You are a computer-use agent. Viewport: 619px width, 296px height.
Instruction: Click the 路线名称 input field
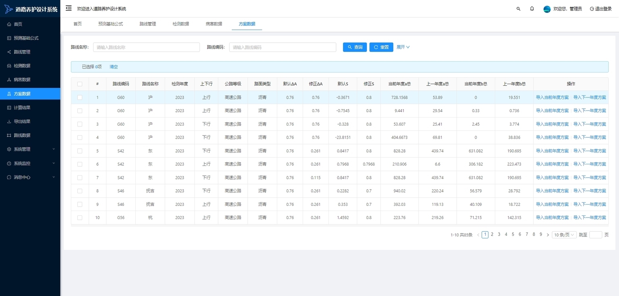pyautogui.click(x=146, y=47)
